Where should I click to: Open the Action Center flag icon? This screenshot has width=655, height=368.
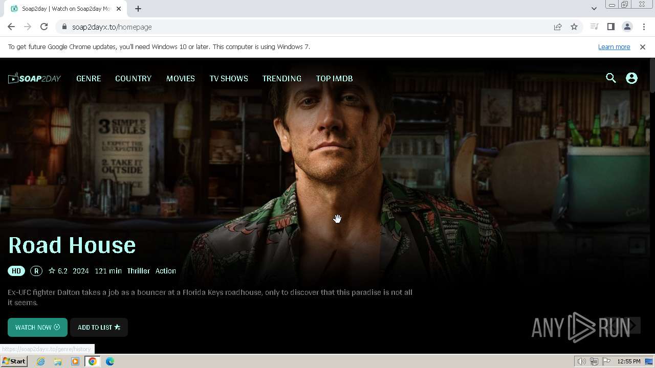[x=606, y=361]
